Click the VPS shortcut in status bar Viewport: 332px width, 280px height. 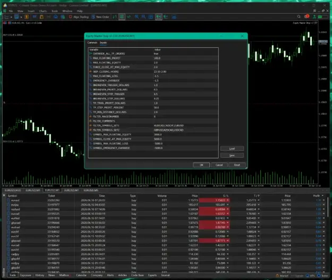click(310, 276)
